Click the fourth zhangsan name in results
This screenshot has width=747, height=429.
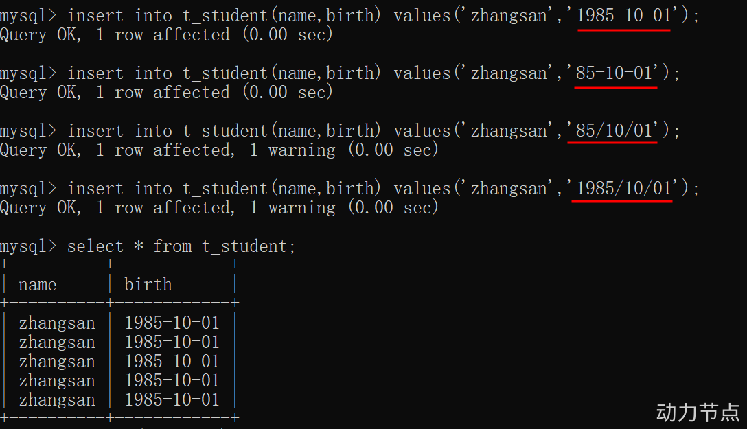point(57,381)
